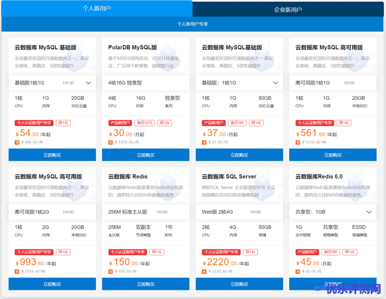Click the 云数据库Redis 6.0 card title

pos(319,177)
